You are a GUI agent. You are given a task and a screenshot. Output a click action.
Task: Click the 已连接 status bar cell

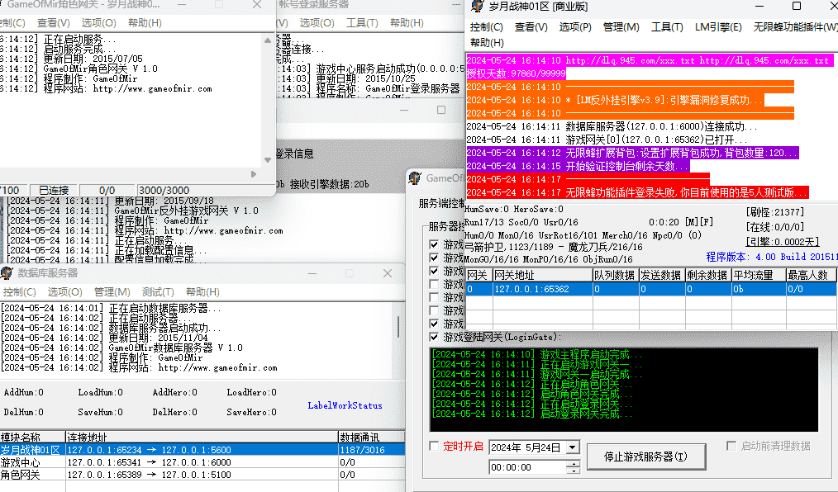pos(54,191)
